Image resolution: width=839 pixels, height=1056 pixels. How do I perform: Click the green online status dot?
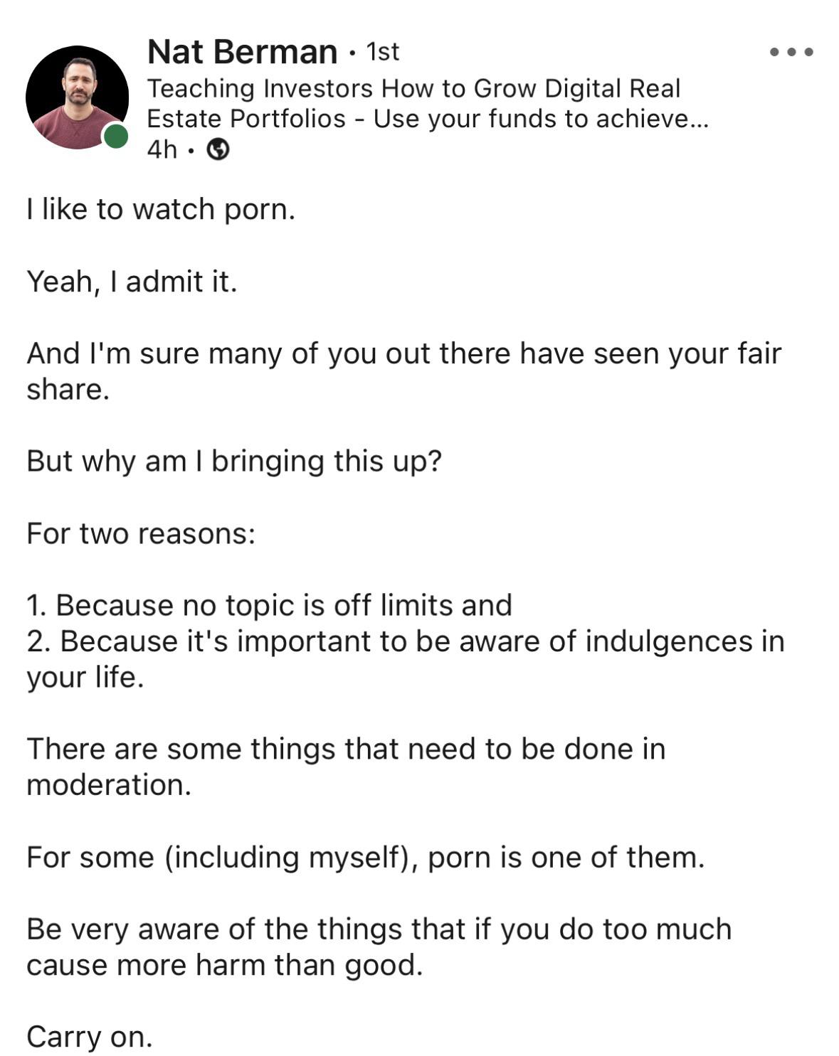[116, 136]
